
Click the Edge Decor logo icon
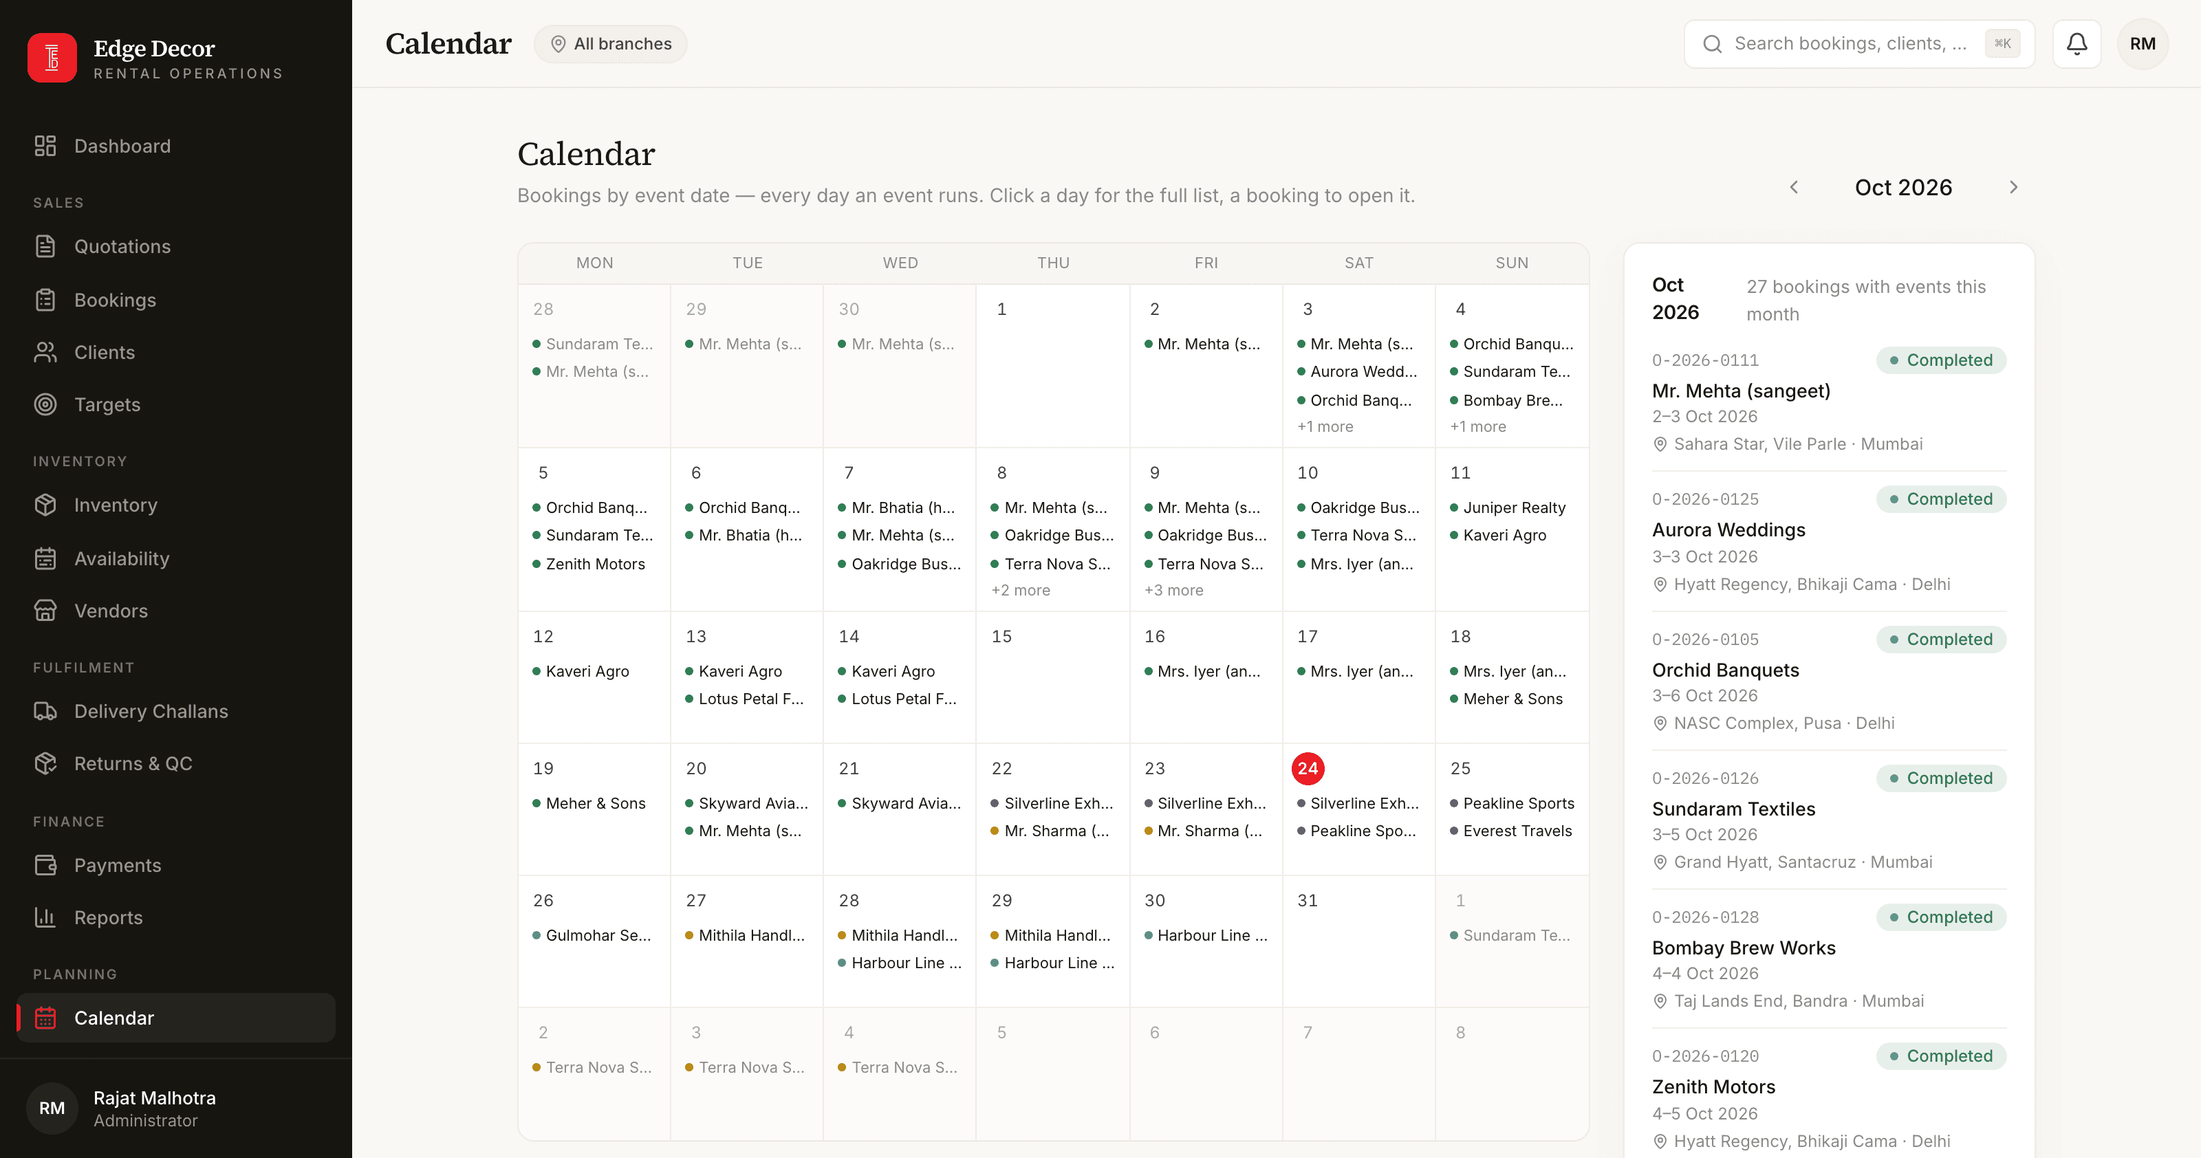[52, 58]
